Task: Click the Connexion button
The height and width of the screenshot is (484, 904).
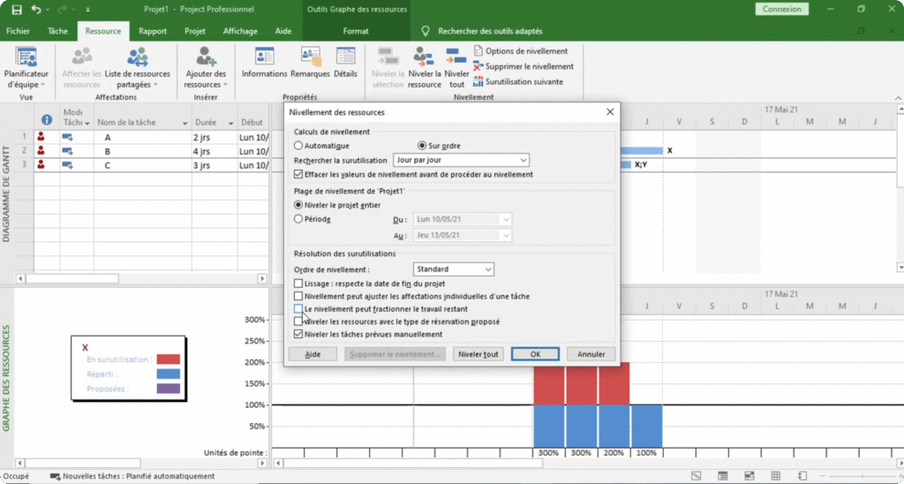Action: (x=782, y=9)
